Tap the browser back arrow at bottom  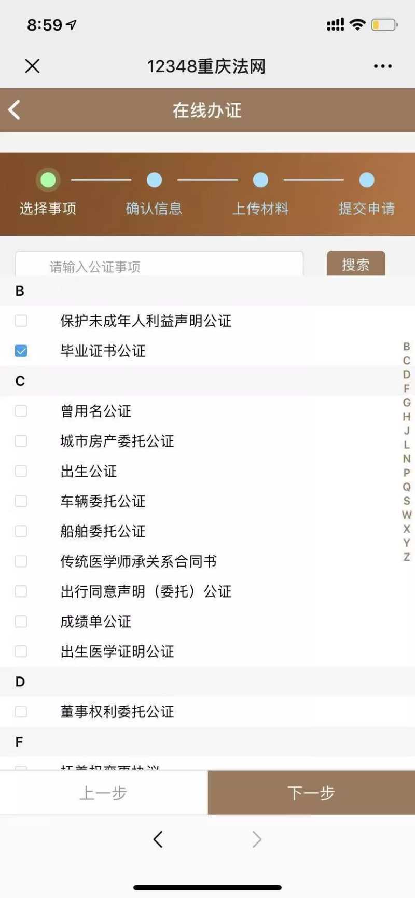coord(158,839)
